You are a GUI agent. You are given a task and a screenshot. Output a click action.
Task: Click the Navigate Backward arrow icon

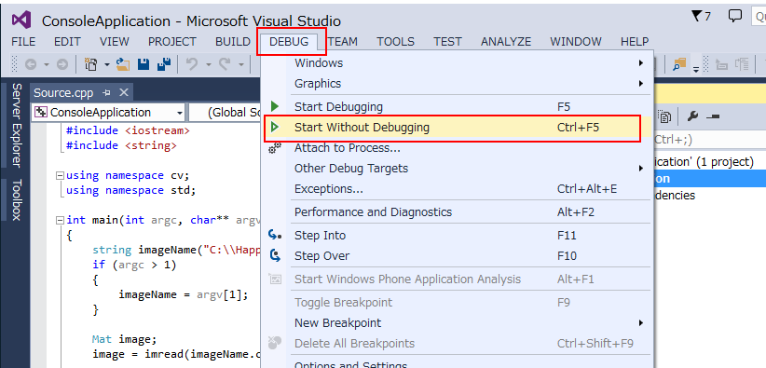(31, 64)
